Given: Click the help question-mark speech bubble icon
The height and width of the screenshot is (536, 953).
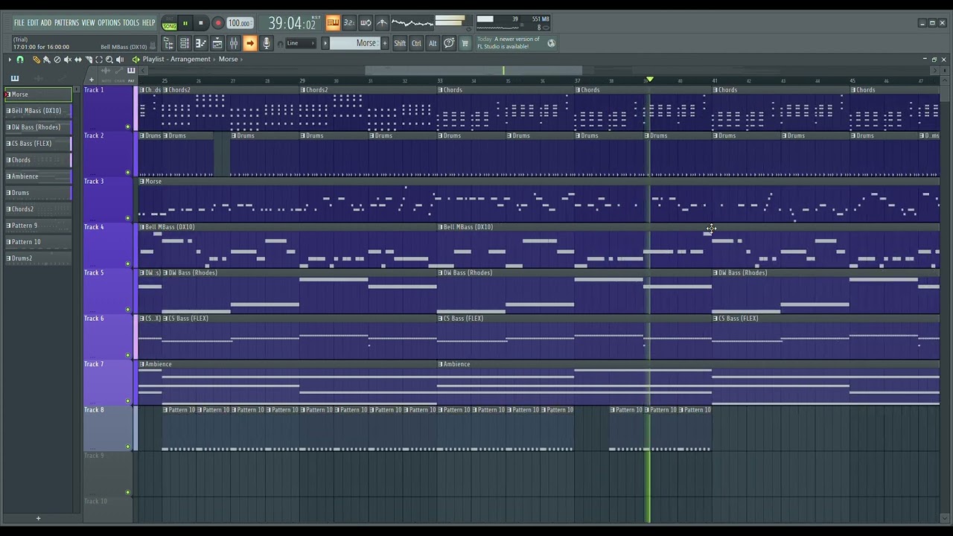Looking at the screenshot, I should [x=449, y=43].
